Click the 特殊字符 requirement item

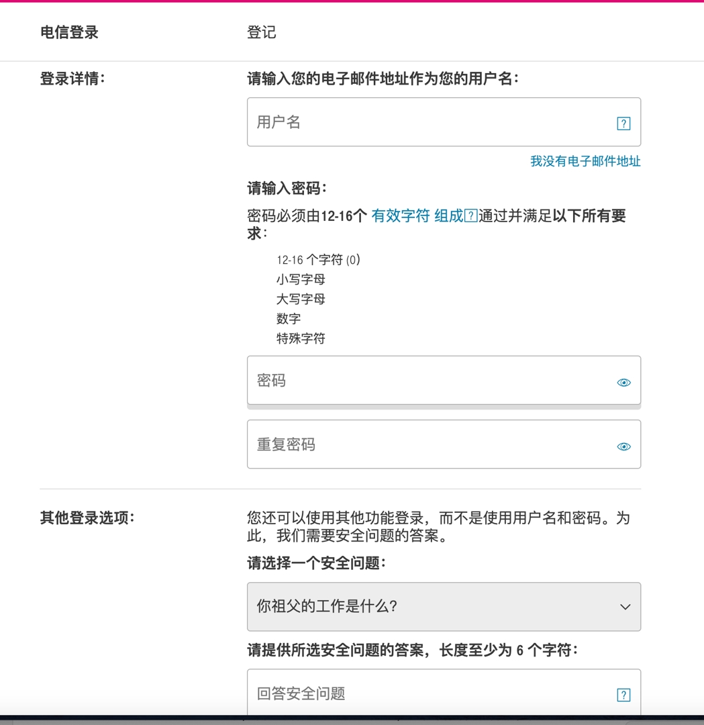pyautogui.click(x=301, y=338)
